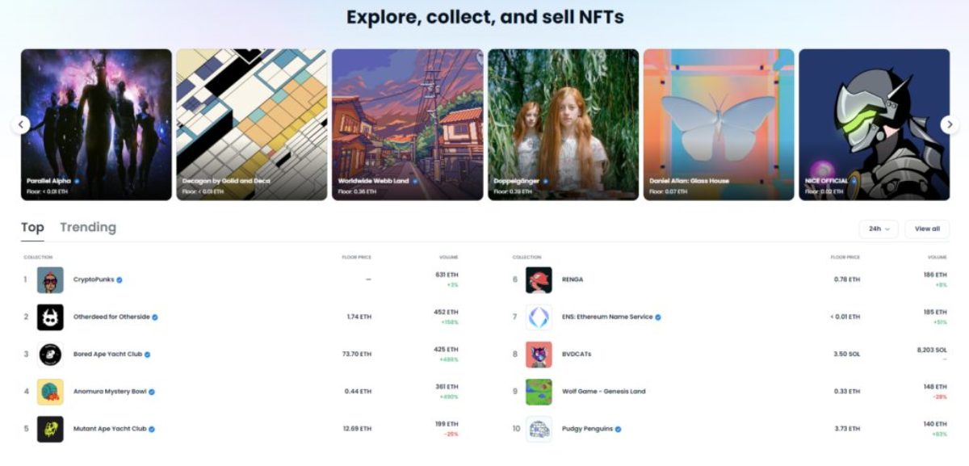
Task: Click Anomura Mystery Bowl verified badge
Action: click(152, 392)
